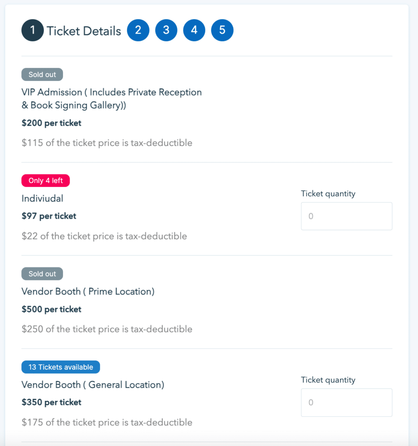
Task: Go to step 3 circle
Action: pyautogui.click(x=166, y=30)
